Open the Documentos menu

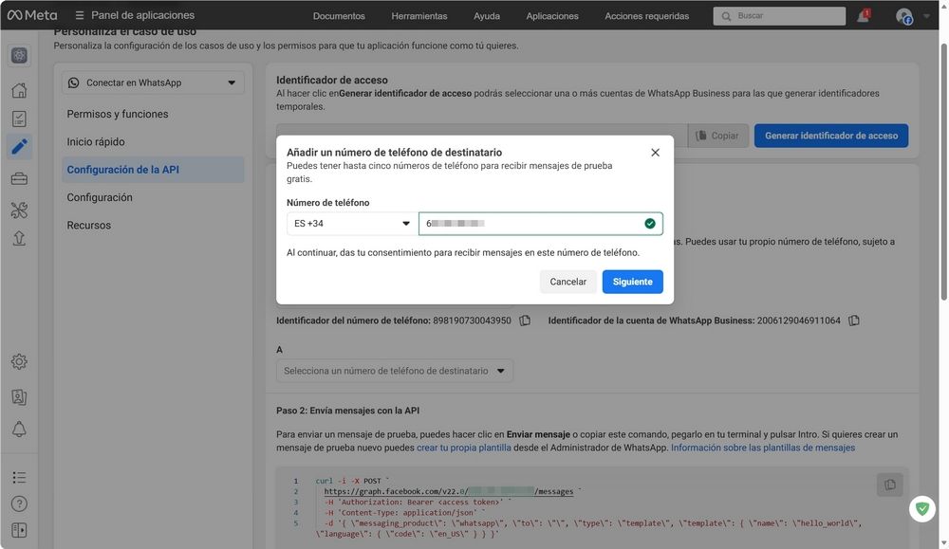(x=338, y=15)
